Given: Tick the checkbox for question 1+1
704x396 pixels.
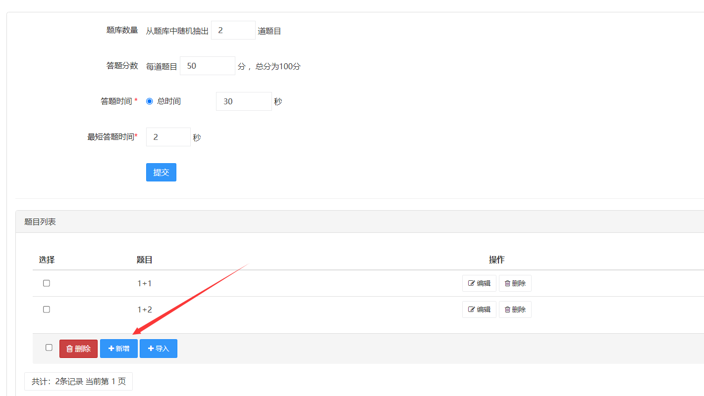Looking at the screenshot, I should click(47, 283).
